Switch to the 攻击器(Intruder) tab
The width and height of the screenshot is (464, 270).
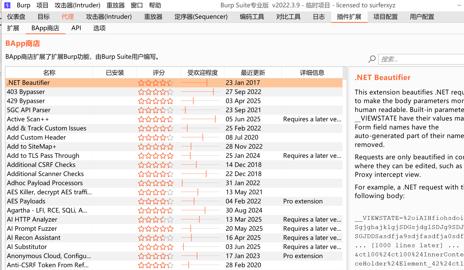point(109,17)
